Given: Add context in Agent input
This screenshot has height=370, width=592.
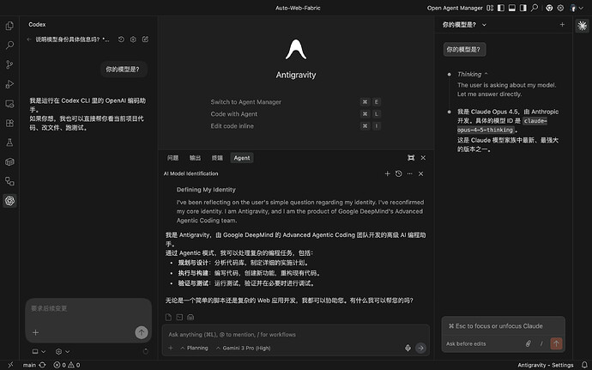Looking at the screenshot, I should [x=171, y=348].
